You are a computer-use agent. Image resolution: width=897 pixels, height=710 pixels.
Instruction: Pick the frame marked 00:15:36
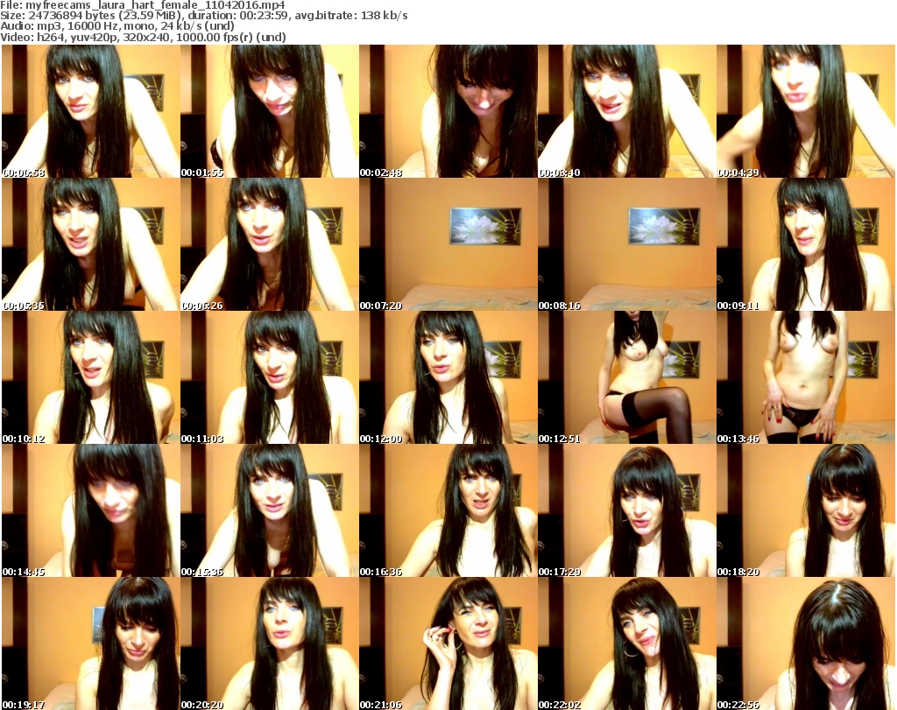coord(270,510)
